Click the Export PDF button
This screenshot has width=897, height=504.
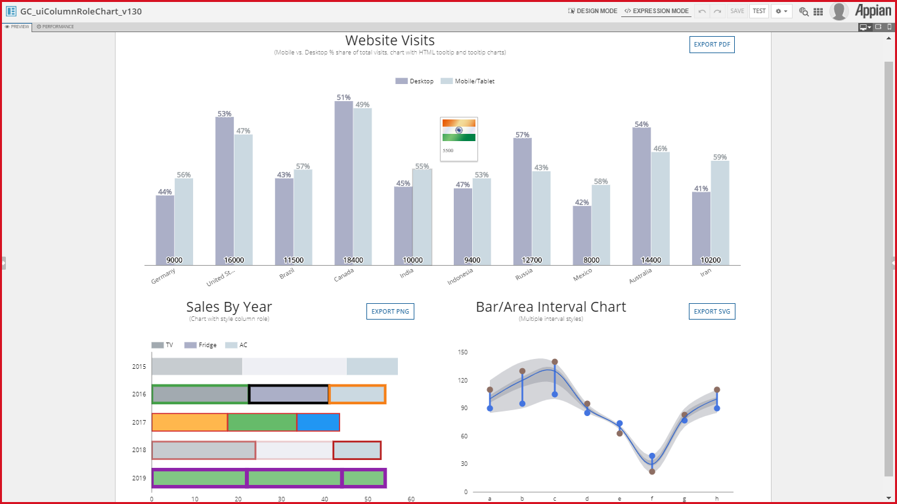point(712,45)
